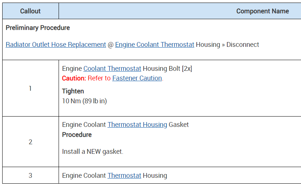The image size is (301, 187).
Task: Click Coolant Thermostat link in Housing Bolt row
Action: click(112, 69)
